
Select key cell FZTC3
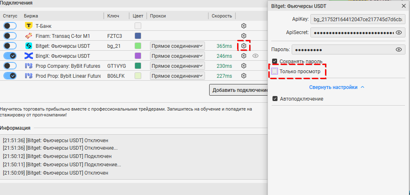point(115,36)
